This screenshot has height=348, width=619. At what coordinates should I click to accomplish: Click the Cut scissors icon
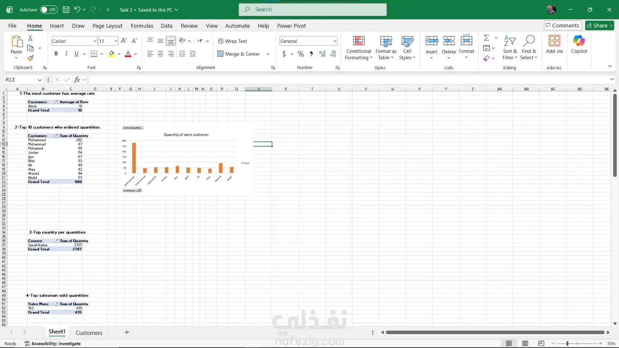31,38
